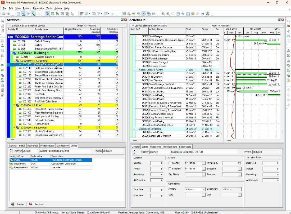This screenshot has width=291, height=214.
Task: Click the Zoom Out magnifier icon
Action: (x=168, y=14)
